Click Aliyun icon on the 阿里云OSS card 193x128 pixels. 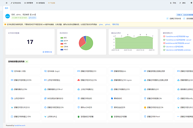point(78,71)
